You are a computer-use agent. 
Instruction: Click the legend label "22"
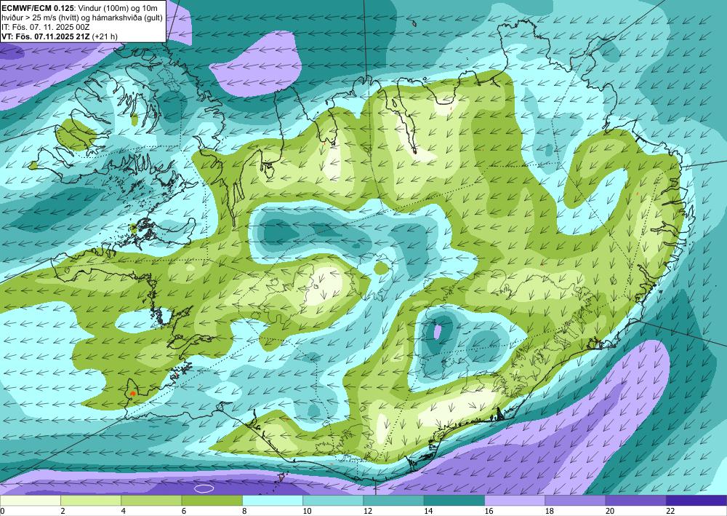point(670,511)
